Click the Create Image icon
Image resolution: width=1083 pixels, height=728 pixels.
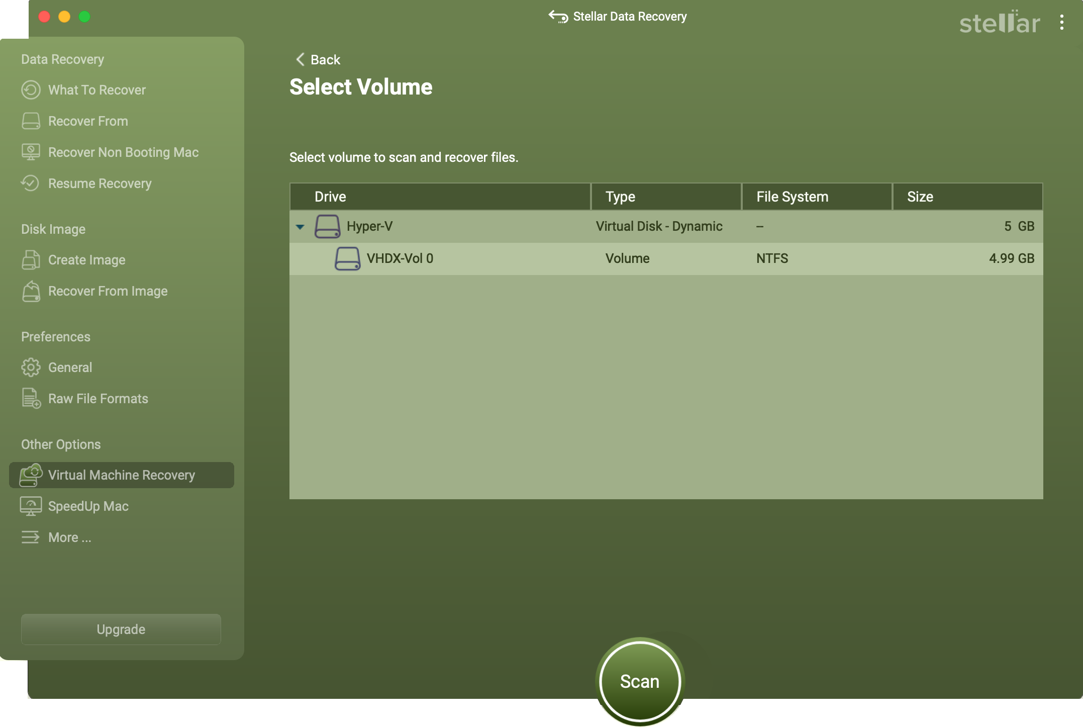31,259
